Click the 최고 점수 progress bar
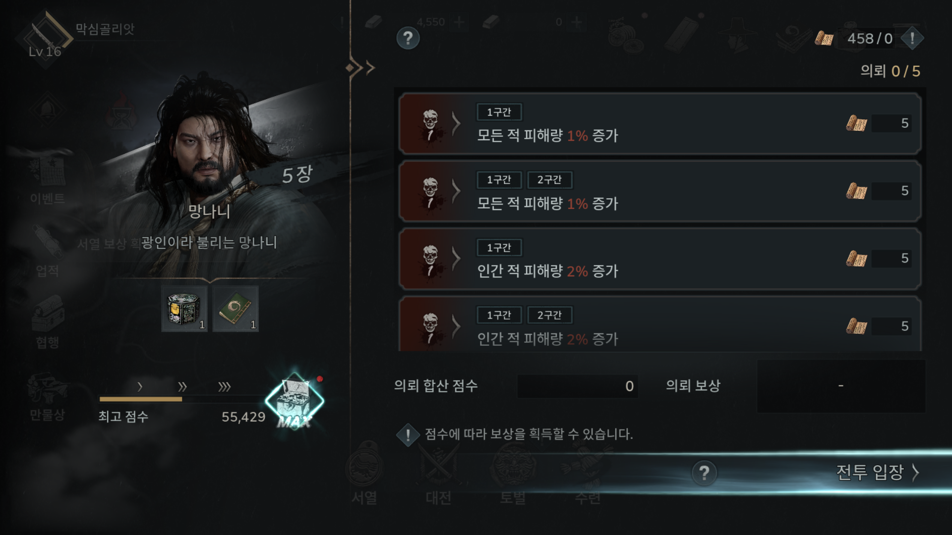This screenshot has height=535, width=952. [x=182, y=399]
